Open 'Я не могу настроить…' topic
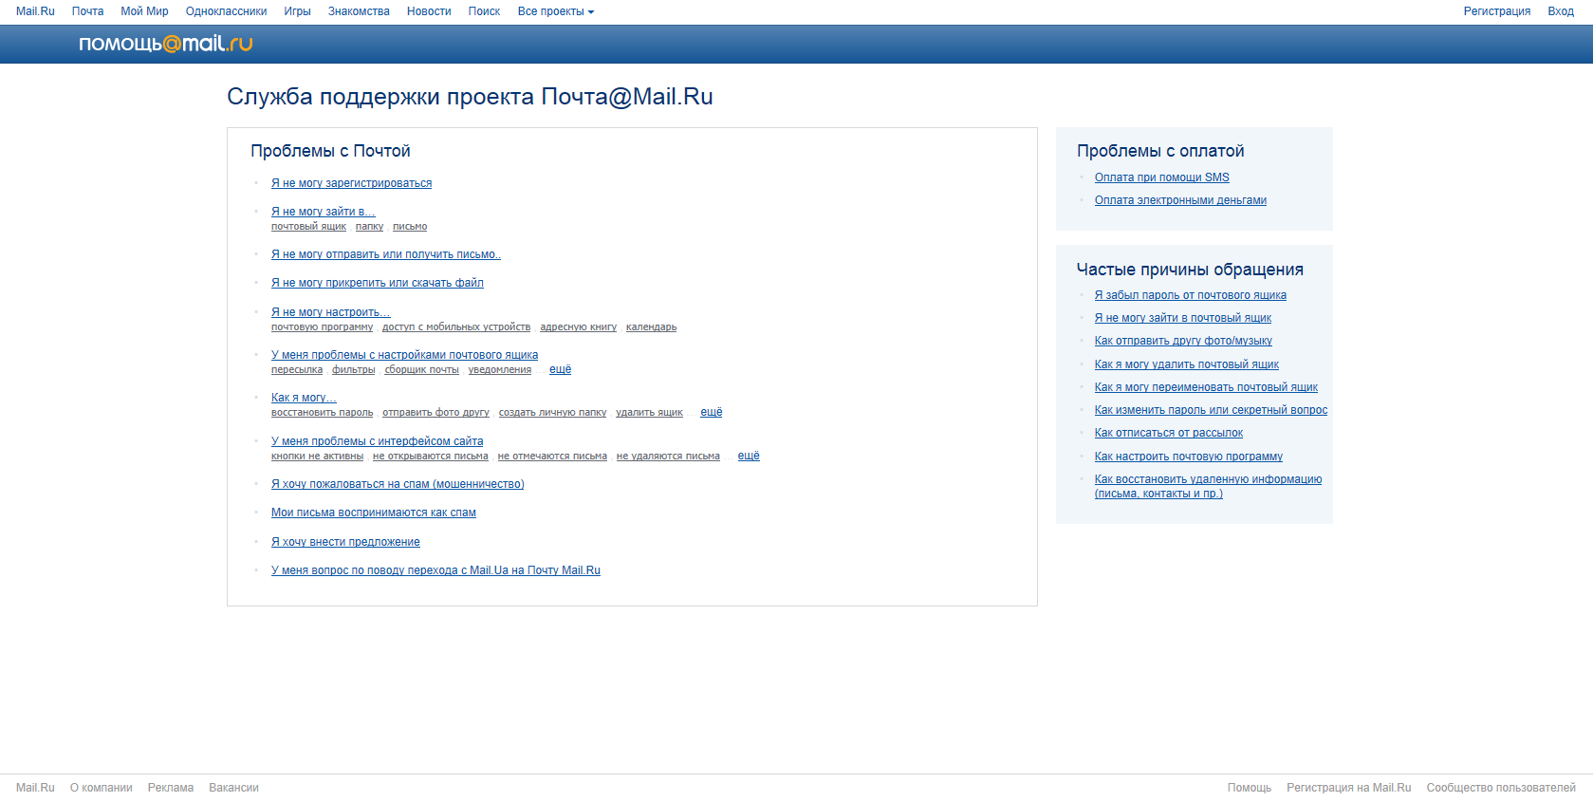1593x802 pixels. tap(330, 312)
